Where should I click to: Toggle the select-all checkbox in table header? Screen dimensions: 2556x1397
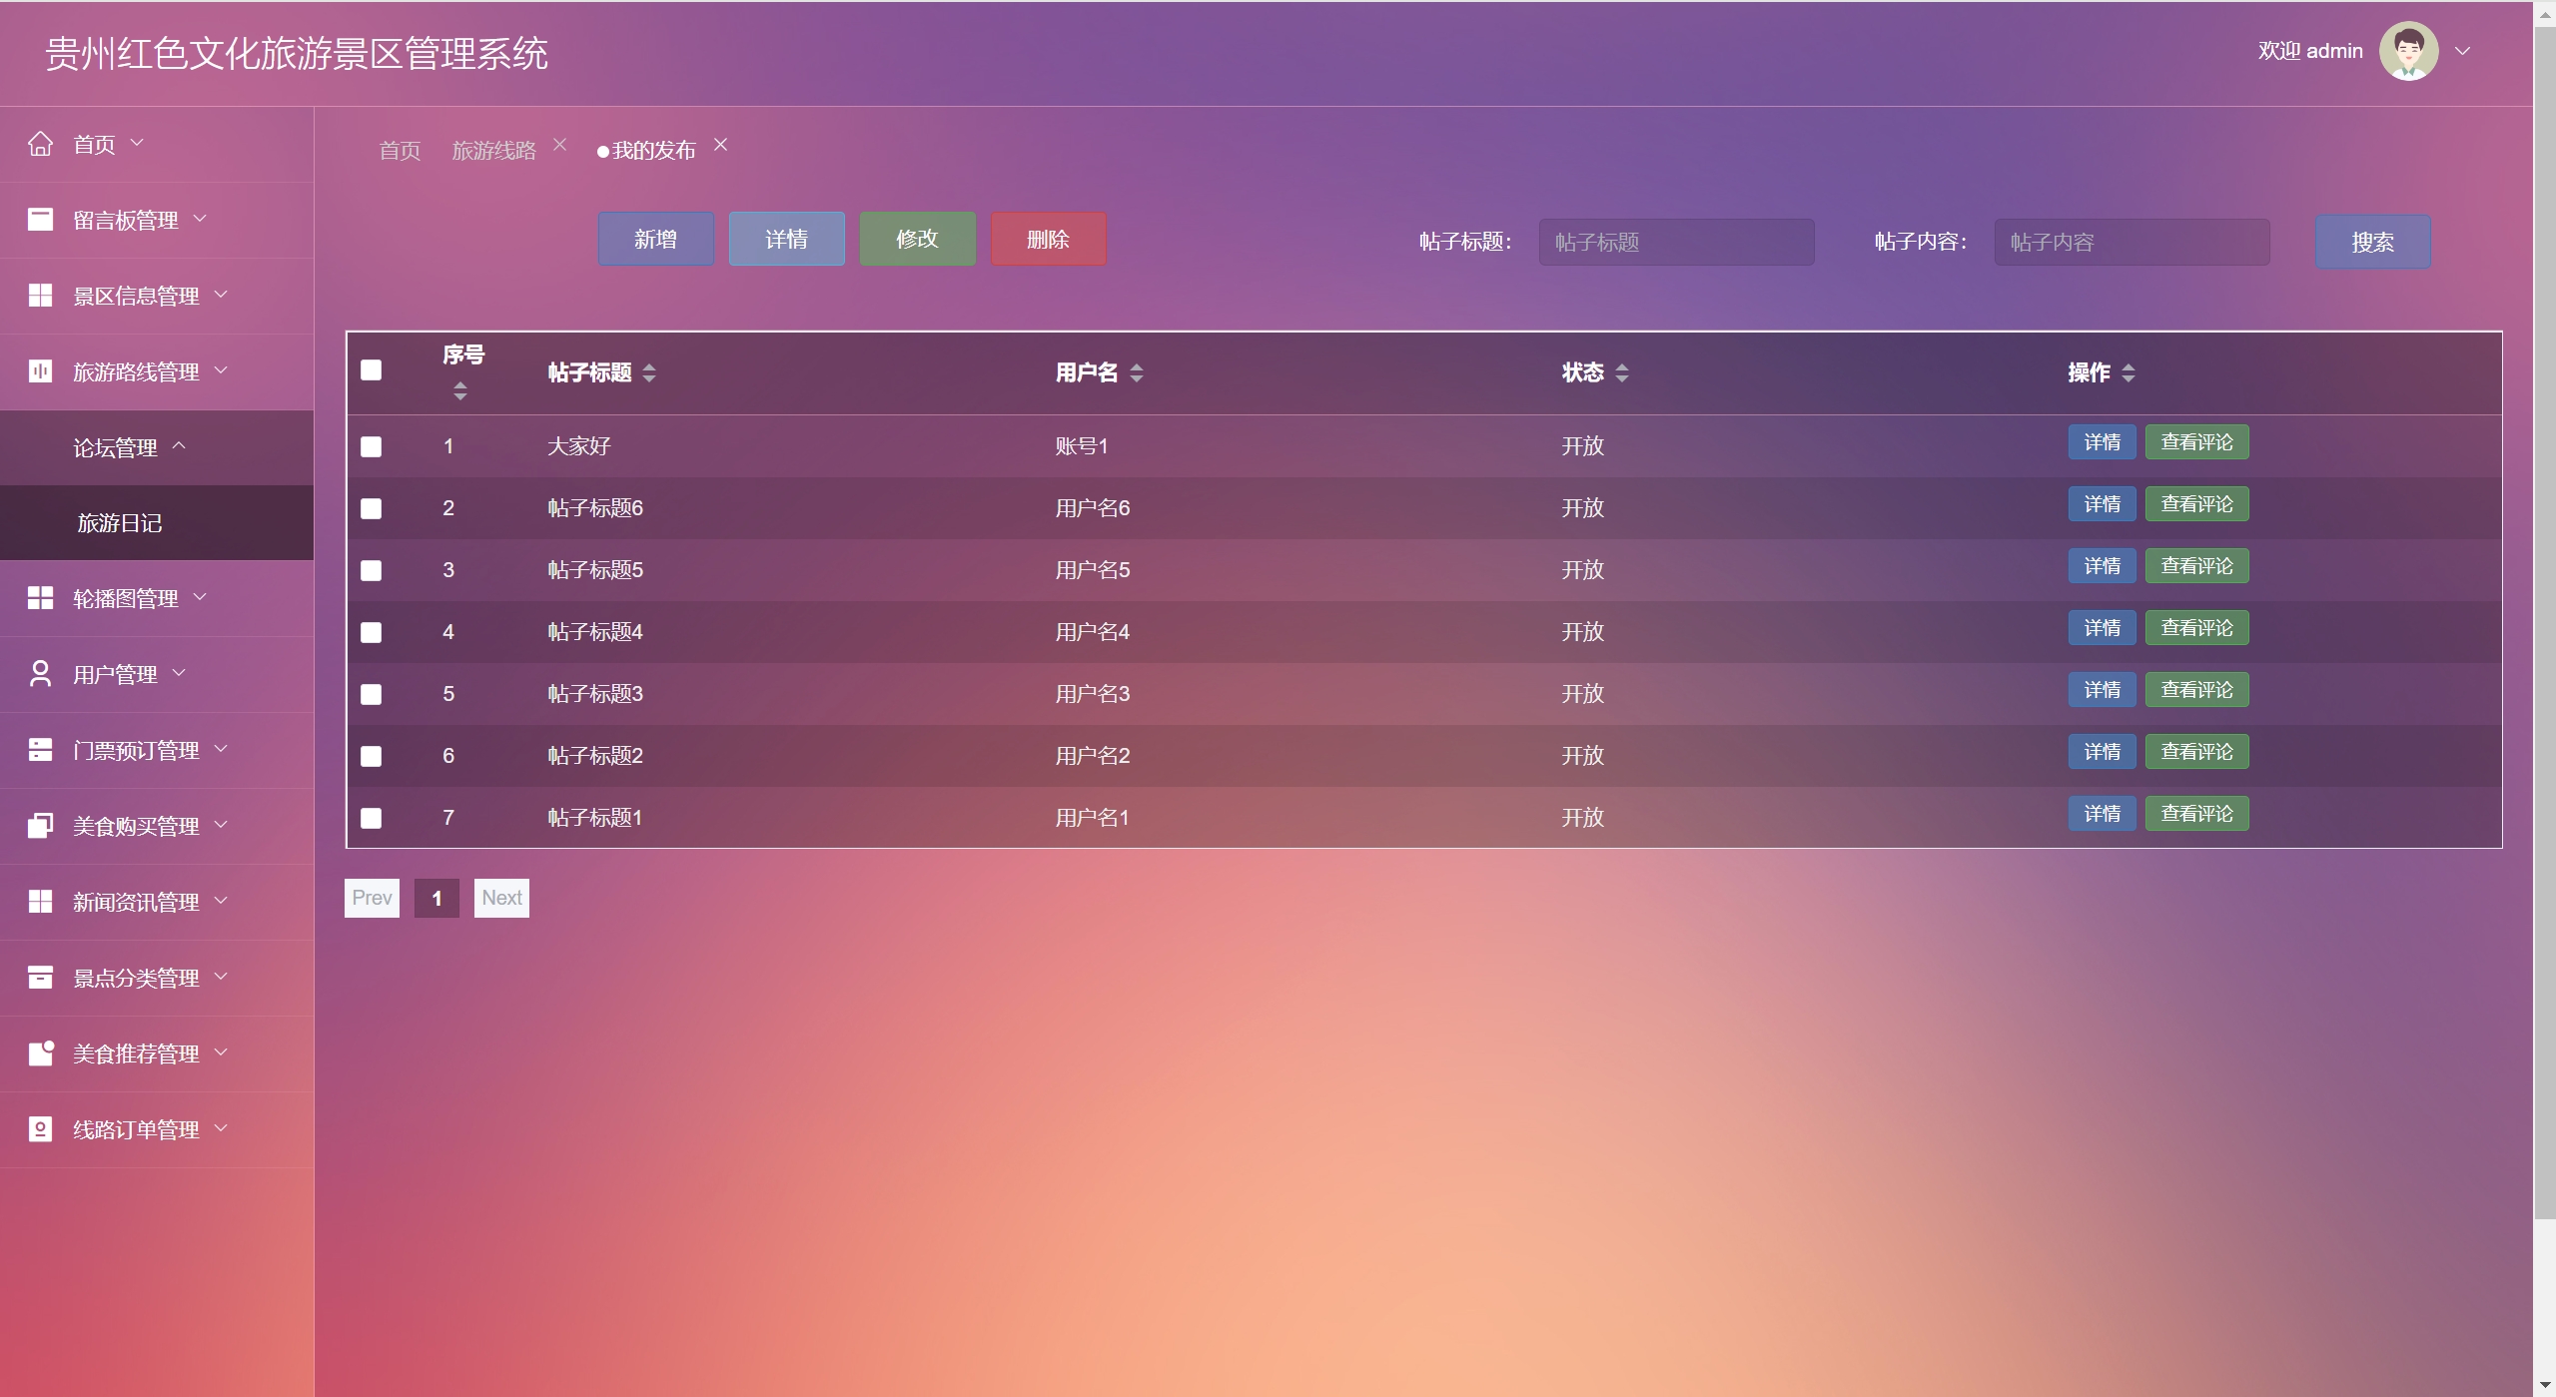pyautogui.click(x=371, y=370)
